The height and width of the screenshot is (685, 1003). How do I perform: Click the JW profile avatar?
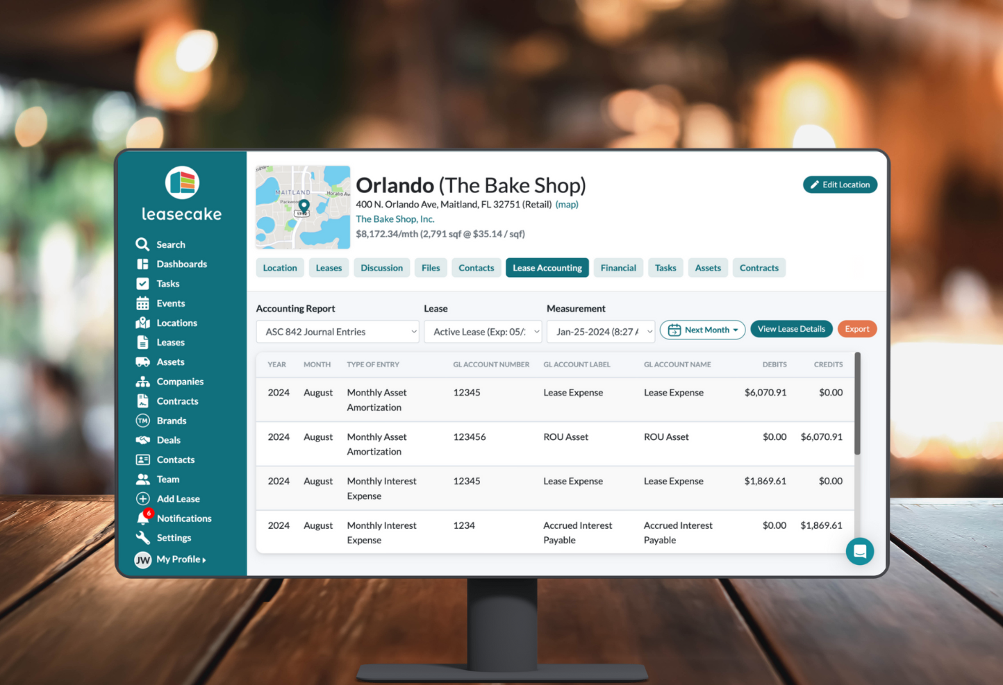[x=143, y=560]
